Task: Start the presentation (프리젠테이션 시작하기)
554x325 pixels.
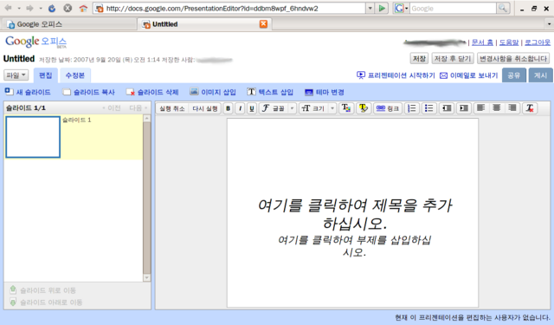Action: coord(396,75)
